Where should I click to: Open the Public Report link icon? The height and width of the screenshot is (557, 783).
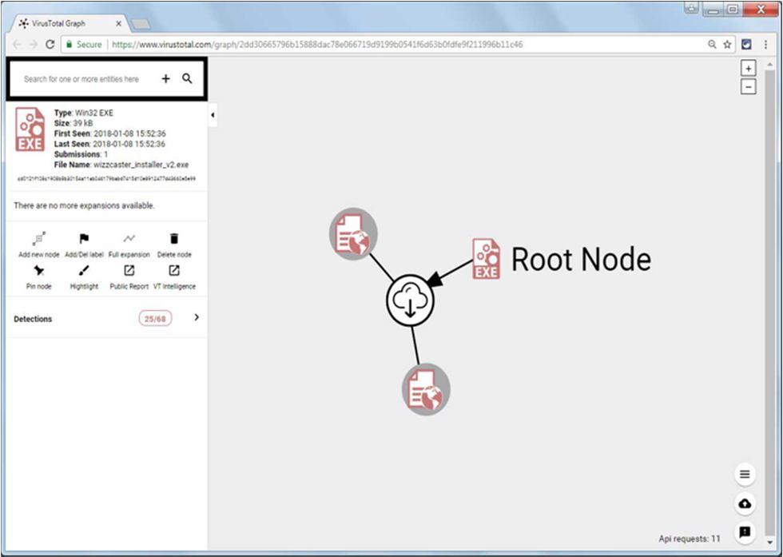coord(129,270)
